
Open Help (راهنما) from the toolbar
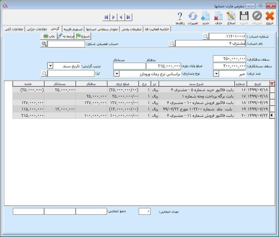[x=180, y=18]
